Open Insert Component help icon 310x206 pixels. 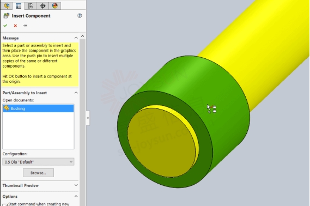(80, 16)
